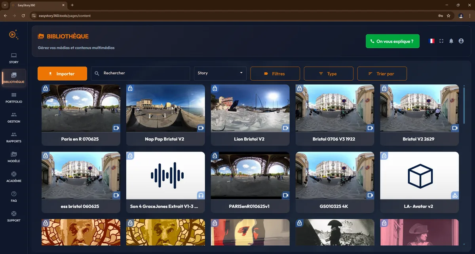This screenshot has height=254, width=475.
Task: Select the ess bristol 060625 title
Action: click(81, 207)
